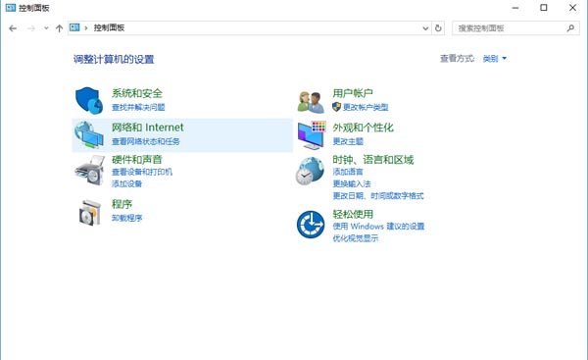Click the 卸载程序 link
588x360 pixels.
pyautogui.click(x=126, y=218)
